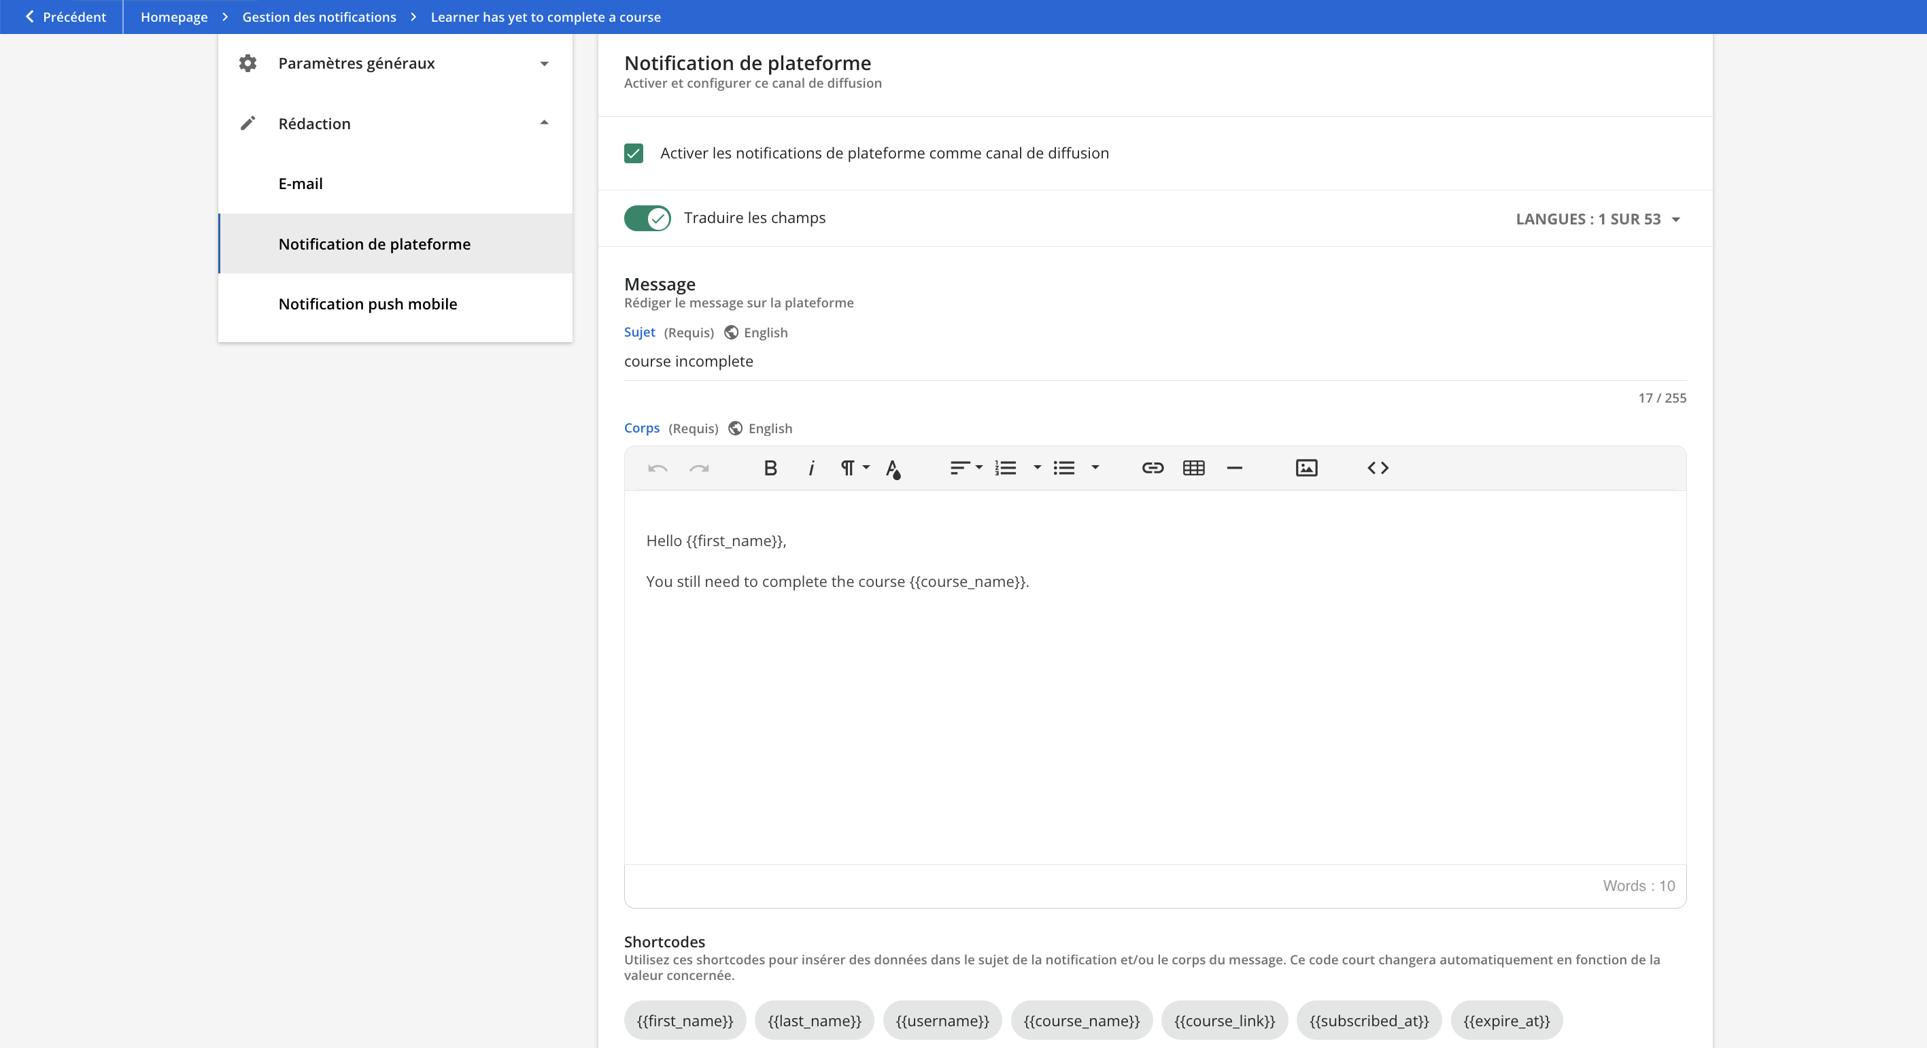Click the Words : 10 counter
The height and width of the screenshot is (1048, 1927).
(x=1638, y=885)
